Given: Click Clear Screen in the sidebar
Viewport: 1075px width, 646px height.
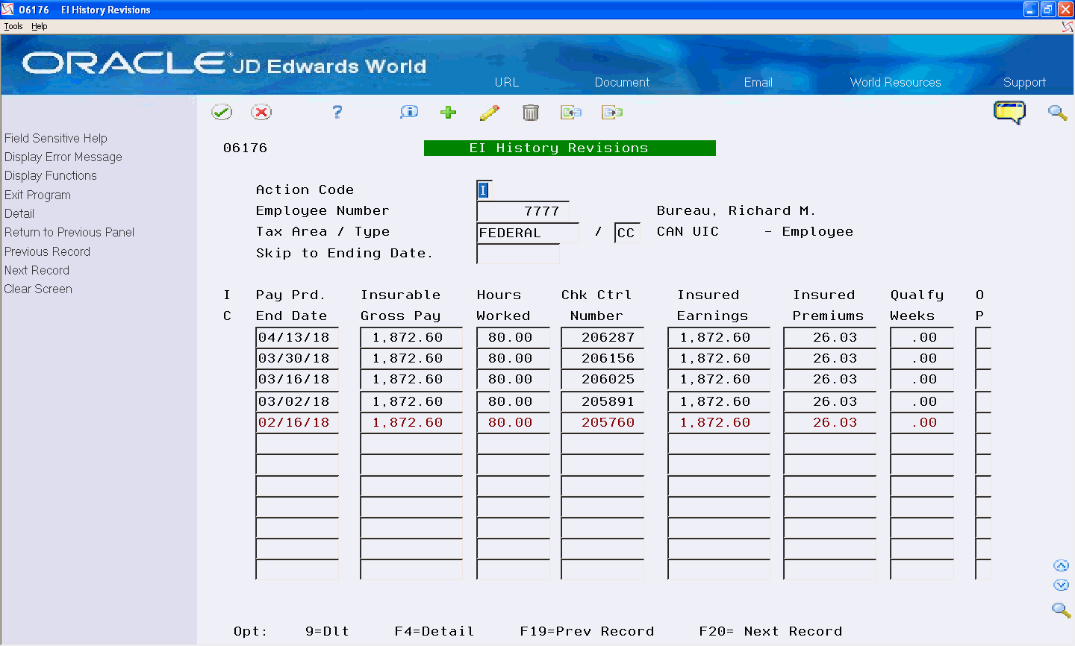Looking at the screenshot, I should click(x=38, y=289).
